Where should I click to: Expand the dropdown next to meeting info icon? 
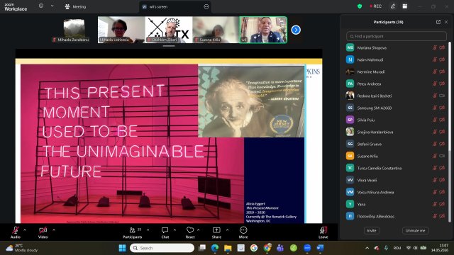[52, 6]
